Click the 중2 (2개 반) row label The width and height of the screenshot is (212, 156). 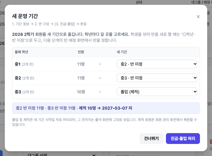pyautogui.click(x=24, y=78)
